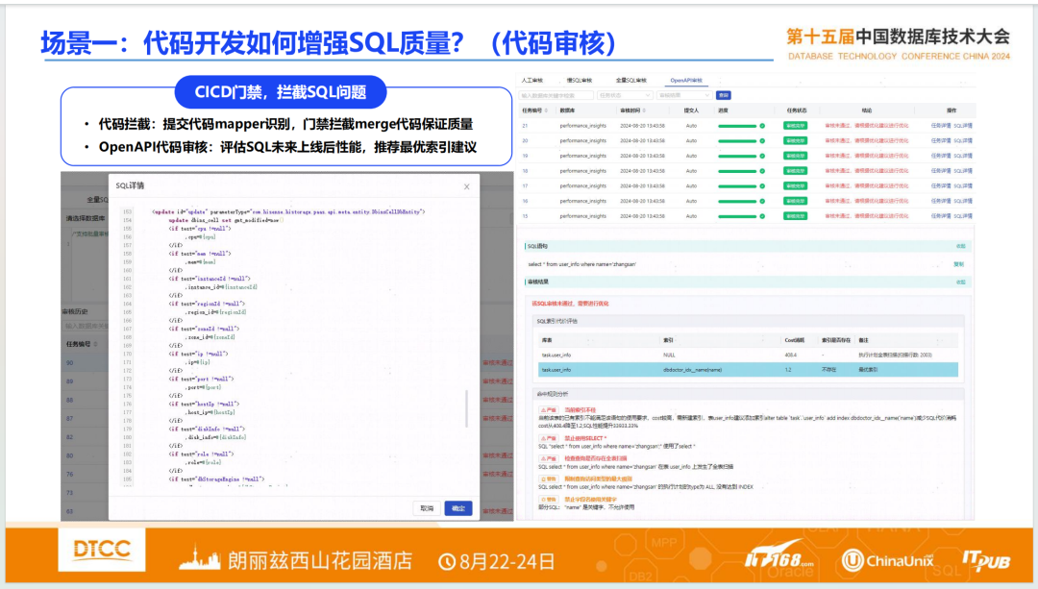Viewport: 1038px width, 589px height.
Task: Click the ITPUB logo in the footer
Action: [986, 560]
